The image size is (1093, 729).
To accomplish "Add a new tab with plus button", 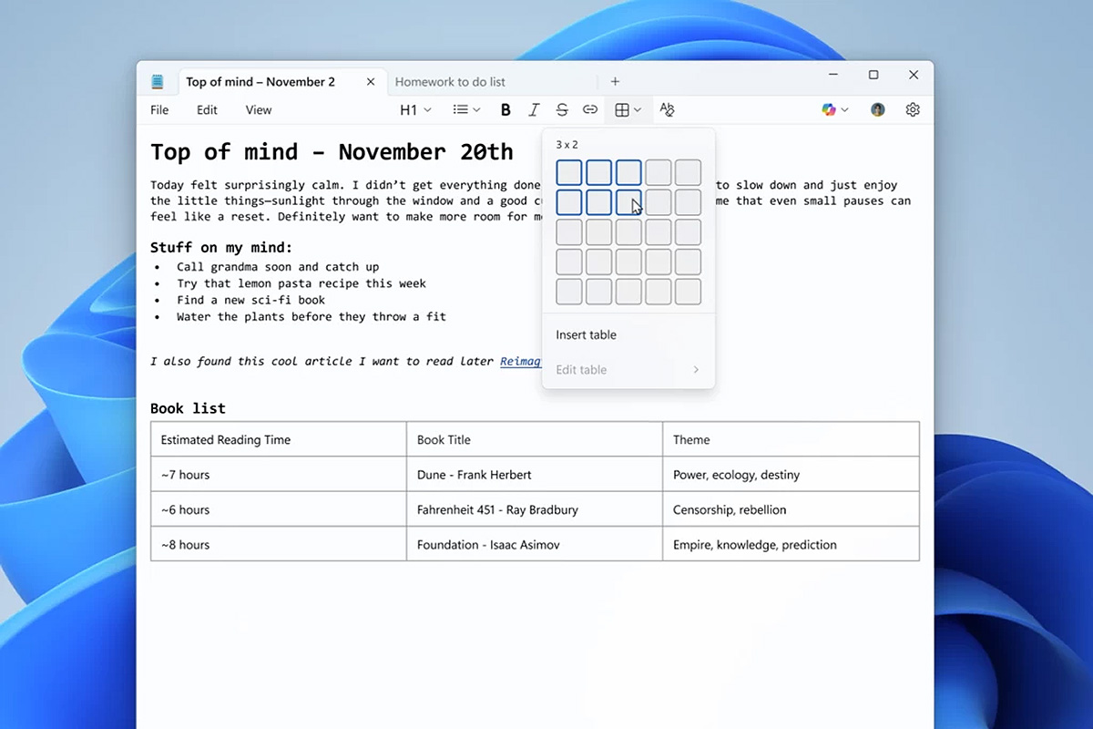I will 615,82.
